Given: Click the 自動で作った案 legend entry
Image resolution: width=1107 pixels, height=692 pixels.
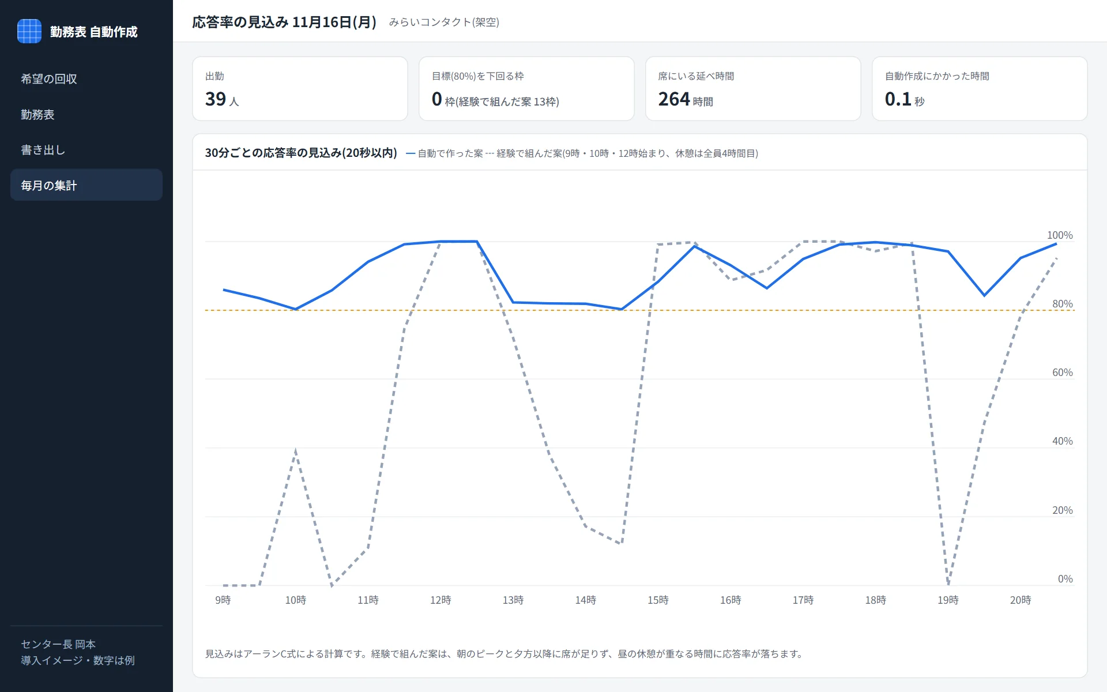Looking at the screenshot, I should tap(445, 153).
